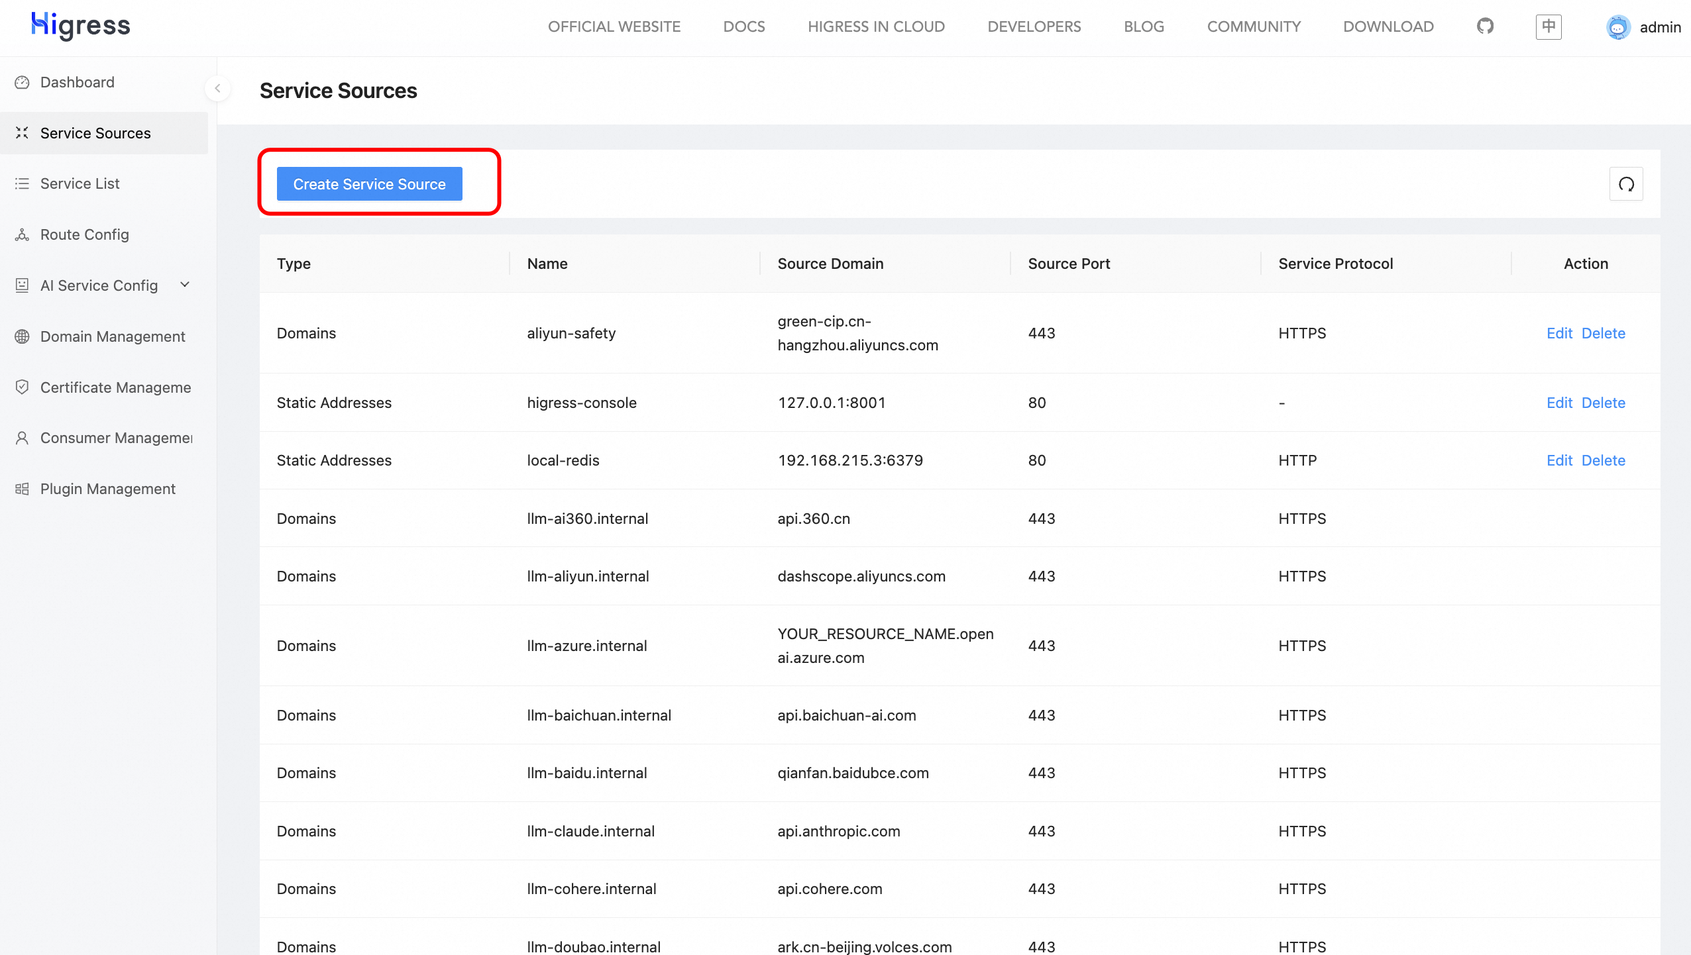Open the COMMUNITY menu item
Viewport: 1691px width, 955px height.
(1253, 26)
